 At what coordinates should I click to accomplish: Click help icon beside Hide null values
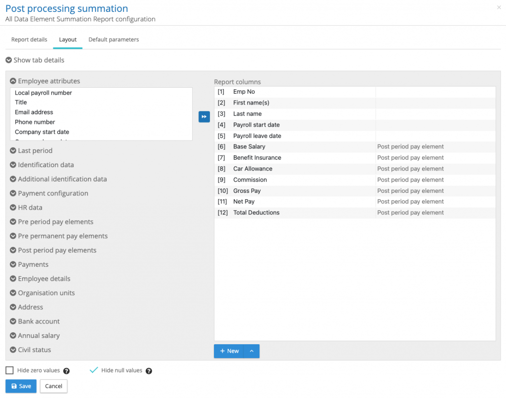point(149,371)
